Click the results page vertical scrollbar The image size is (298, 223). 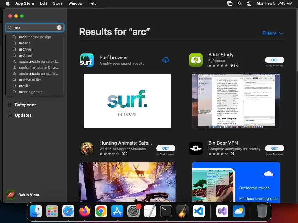click(297, 41)
